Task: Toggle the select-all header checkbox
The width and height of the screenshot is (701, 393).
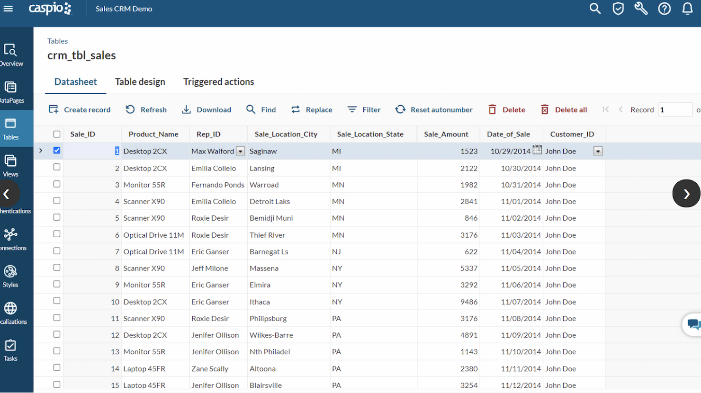Action: click(57, 134)
